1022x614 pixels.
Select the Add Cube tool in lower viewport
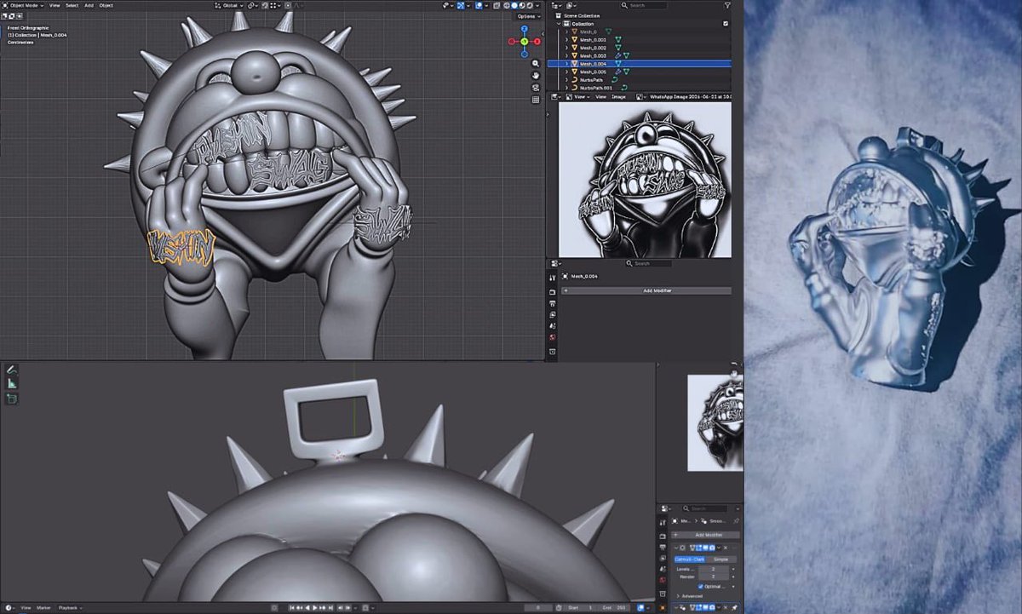[12, 399]
